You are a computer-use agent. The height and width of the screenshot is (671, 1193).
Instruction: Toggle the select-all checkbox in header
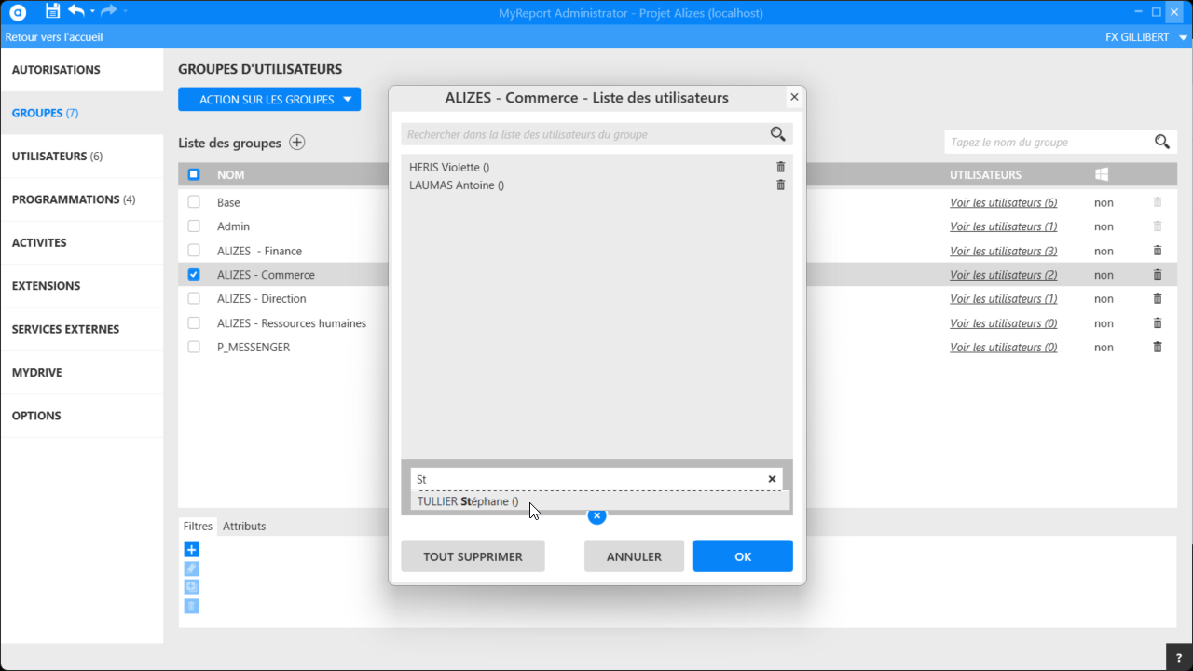[194, 174]
